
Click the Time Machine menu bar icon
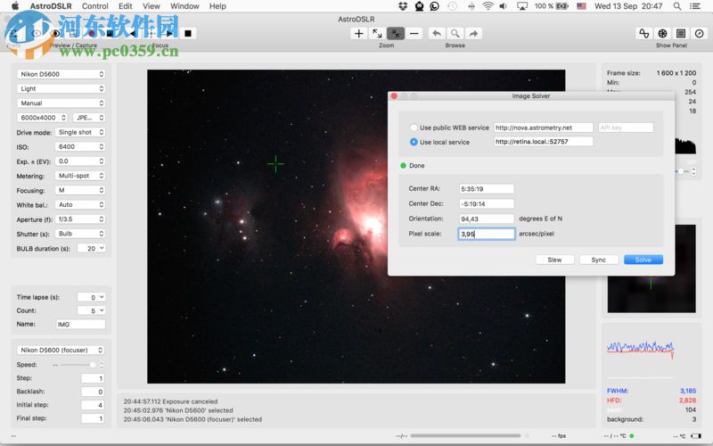click(452, 6)
